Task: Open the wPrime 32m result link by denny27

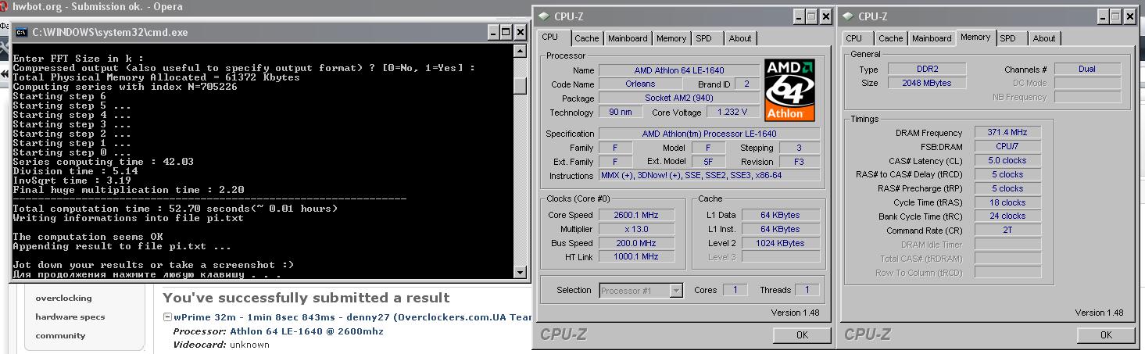Action: tap(352, 317)
